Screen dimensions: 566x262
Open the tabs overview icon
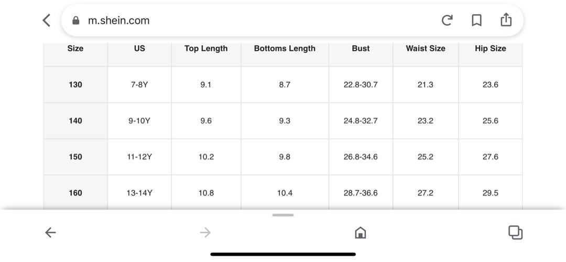[516, 233]
